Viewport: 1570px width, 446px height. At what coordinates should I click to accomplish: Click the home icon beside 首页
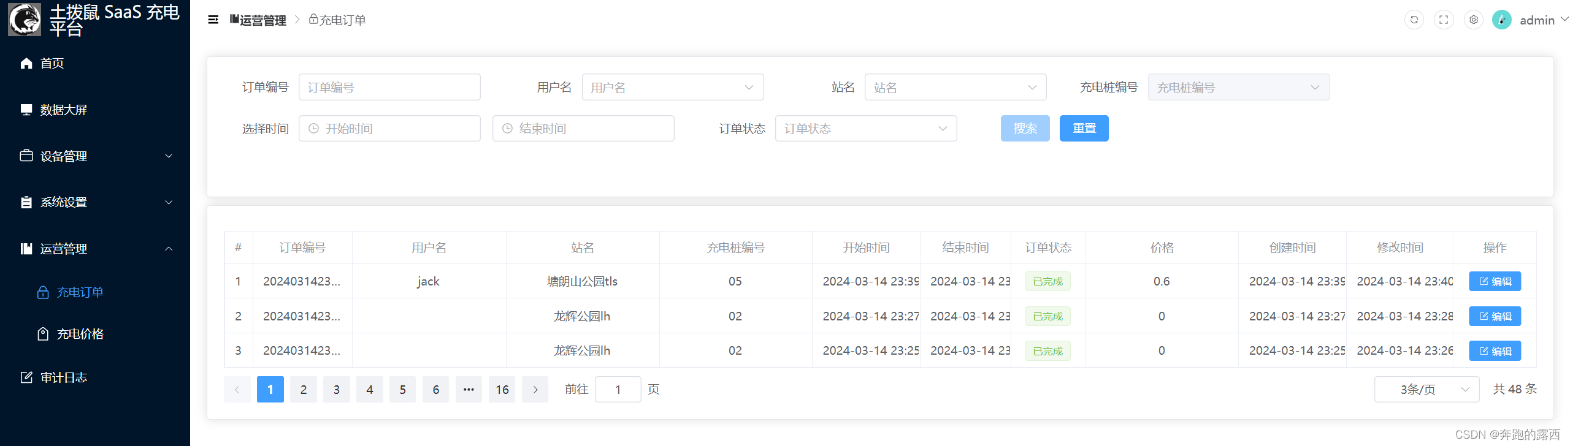tap(26, 63)
